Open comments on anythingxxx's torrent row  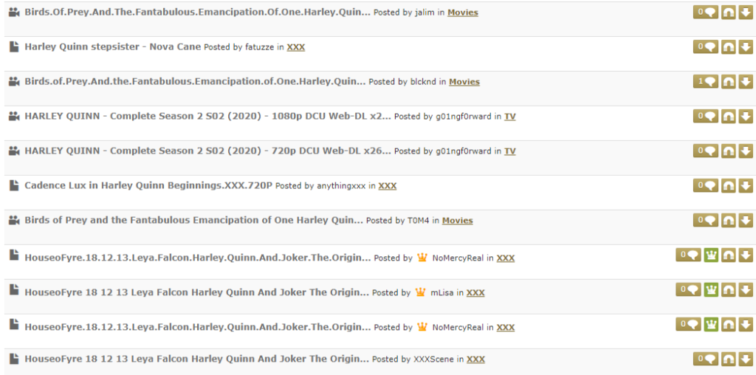pos(706,186)
